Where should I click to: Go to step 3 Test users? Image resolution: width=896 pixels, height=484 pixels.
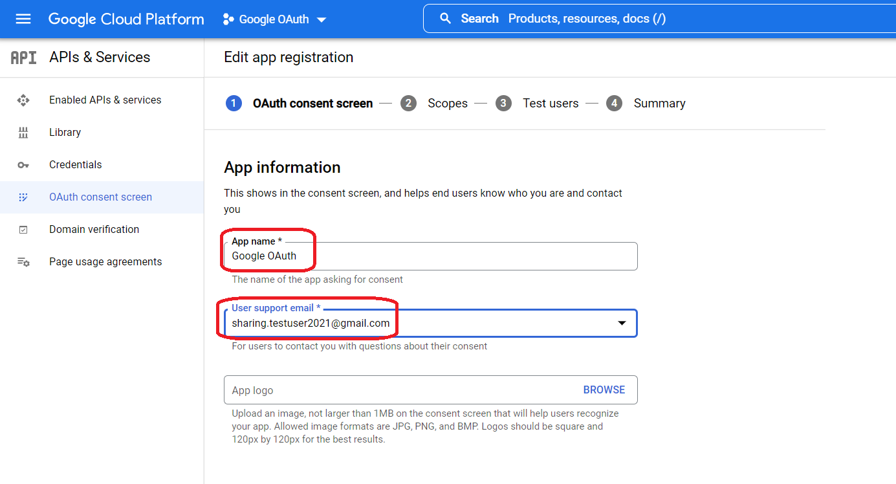[x=538, y=104]
